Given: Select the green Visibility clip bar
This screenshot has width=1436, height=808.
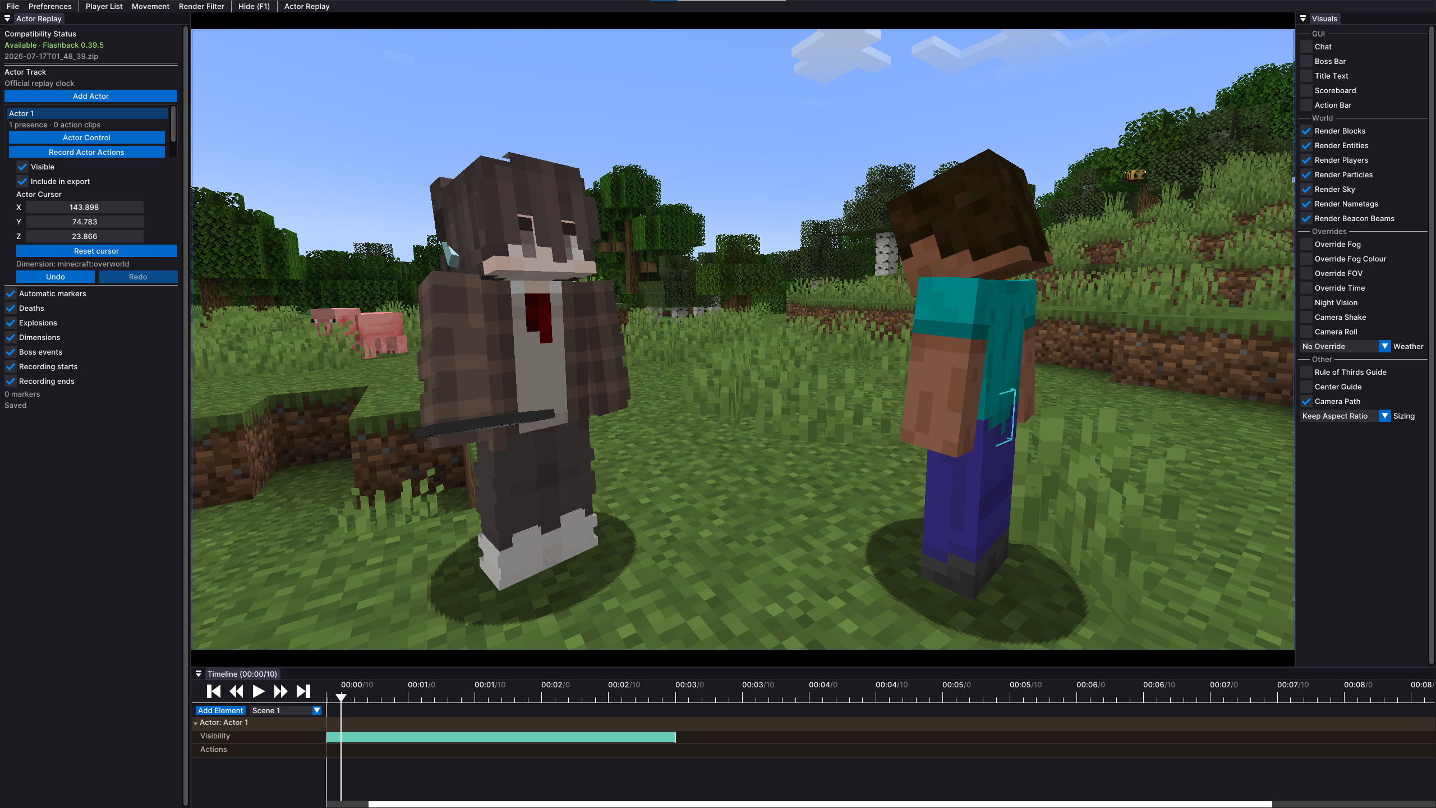Looking at the screenshot, I should tap(501, 737).
